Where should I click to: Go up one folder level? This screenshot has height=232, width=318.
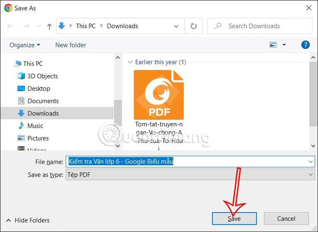(49, 26)
